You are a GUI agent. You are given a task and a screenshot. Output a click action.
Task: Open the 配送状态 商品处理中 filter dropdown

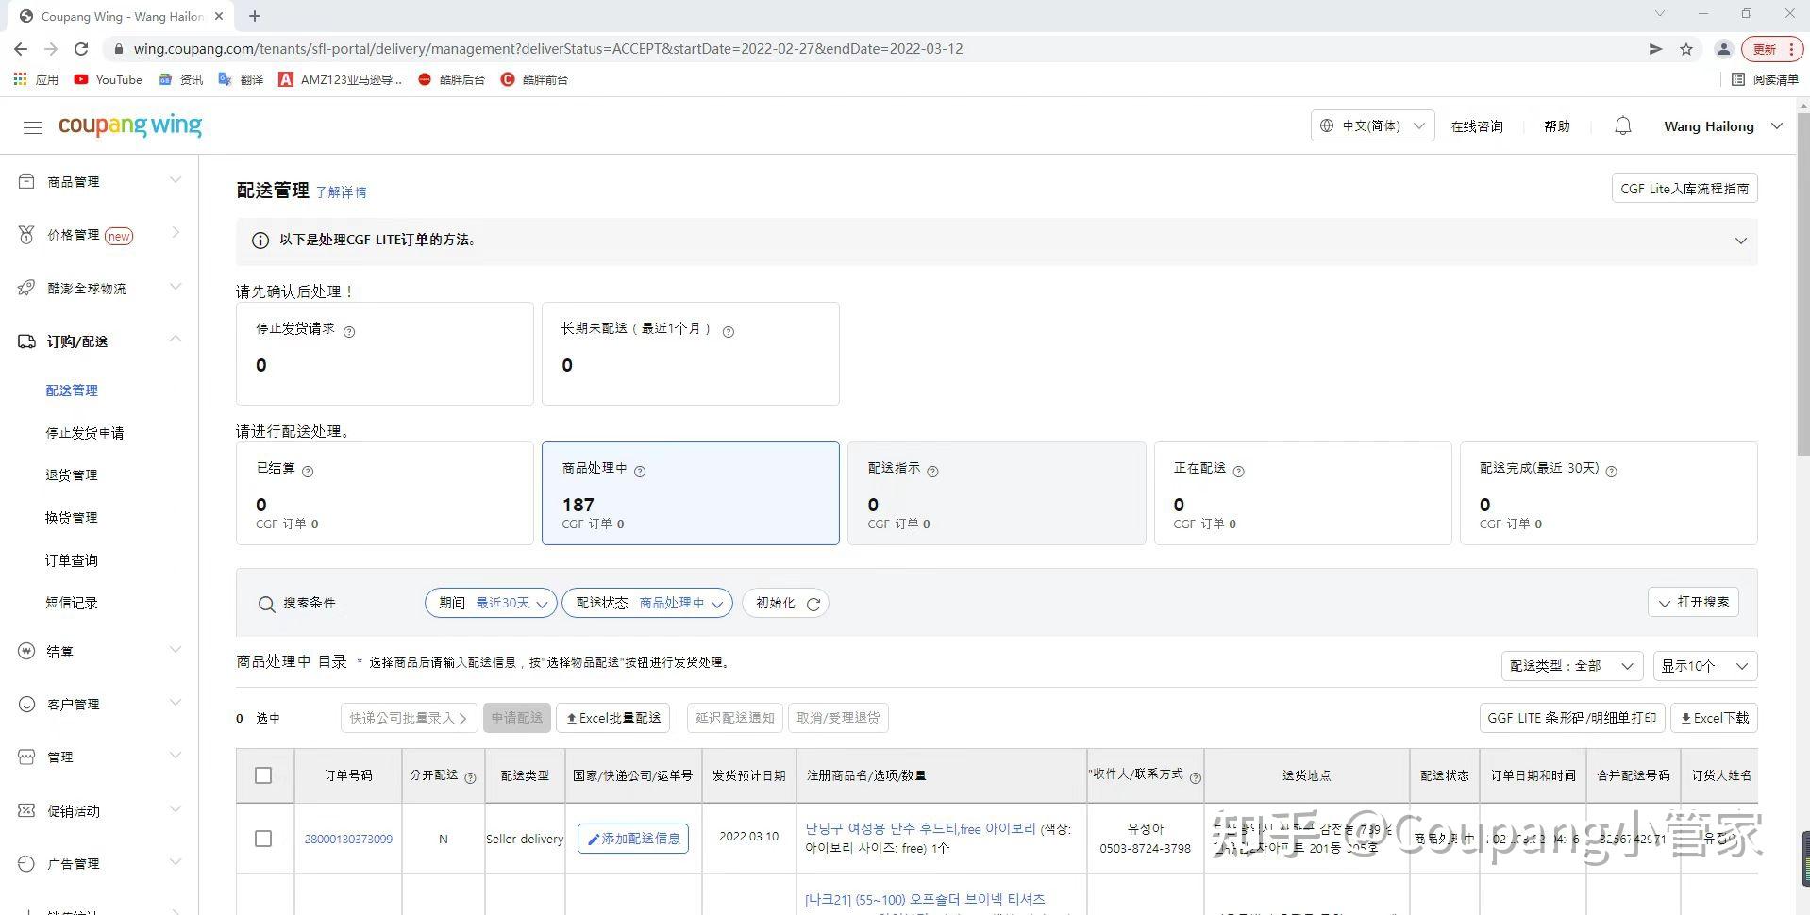(647, 603)
